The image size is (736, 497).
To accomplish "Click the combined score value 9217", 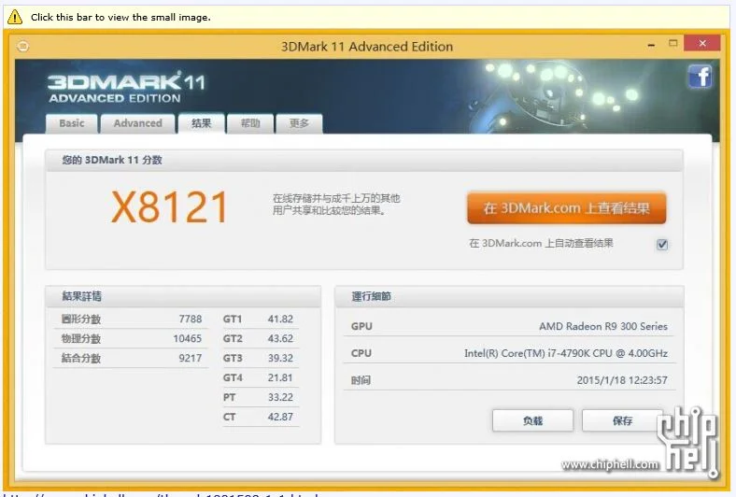I will pyautogui.click(x=191, y=359).
